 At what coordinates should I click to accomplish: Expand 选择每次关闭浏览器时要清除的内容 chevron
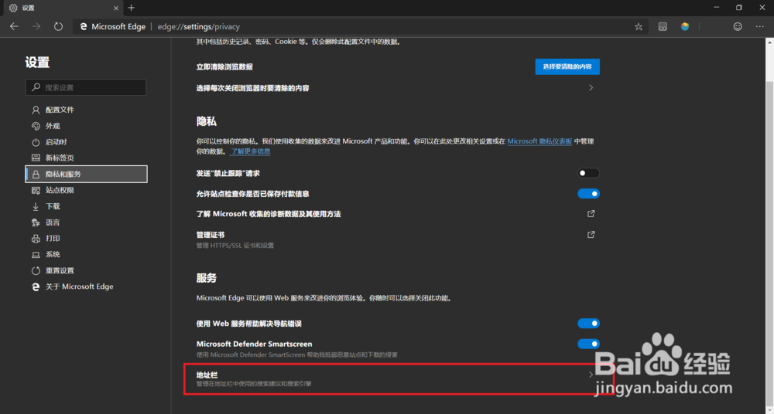pyautogui.click(x=591, y=88)
